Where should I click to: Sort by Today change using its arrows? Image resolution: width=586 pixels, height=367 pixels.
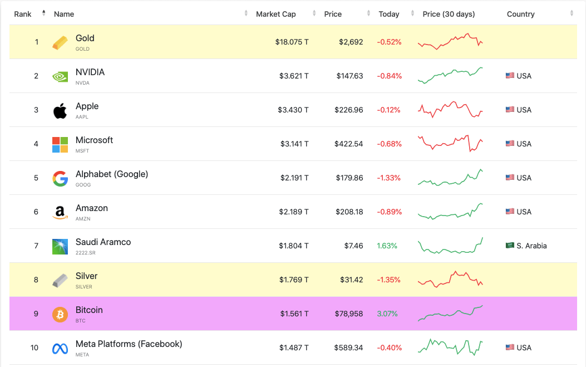point(412,13)
